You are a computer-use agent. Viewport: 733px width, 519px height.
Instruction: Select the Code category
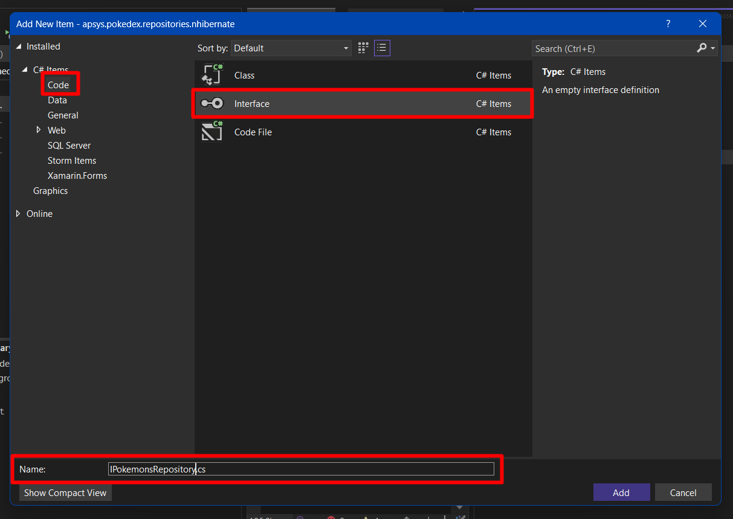coord(59,85)
